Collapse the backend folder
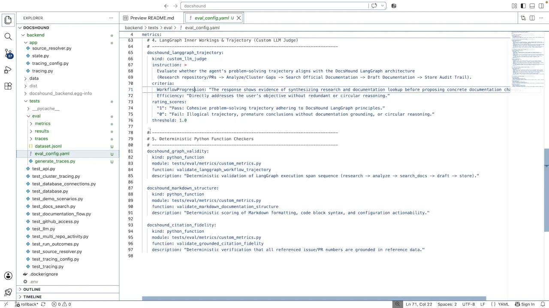The image size is (549, 308). 68,35
